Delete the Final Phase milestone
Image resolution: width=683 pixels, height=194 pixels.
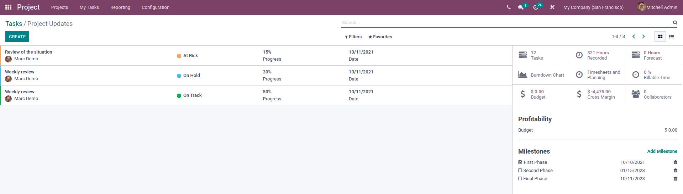point(675,179)
